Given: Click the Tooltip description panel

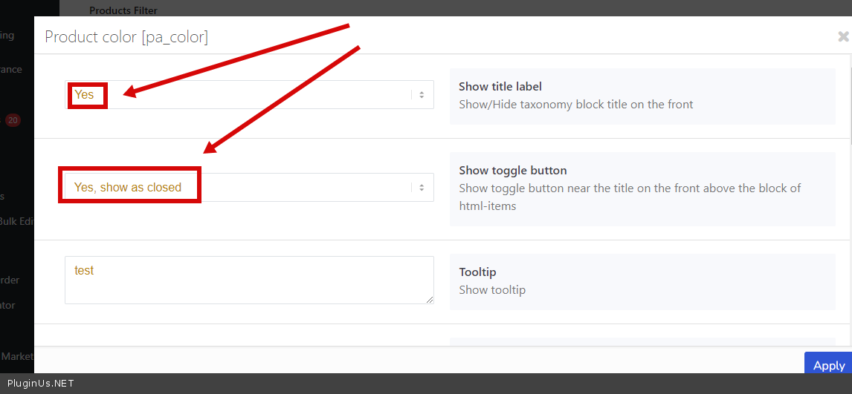Looking at the screenshot, I should click(x=642, y=281).
